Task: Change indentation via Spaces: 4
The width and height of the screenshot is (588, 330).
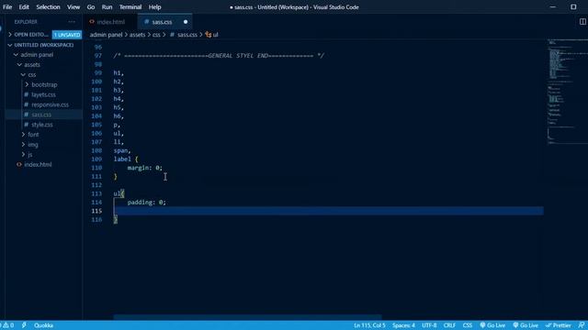Action: click(403, 325)
